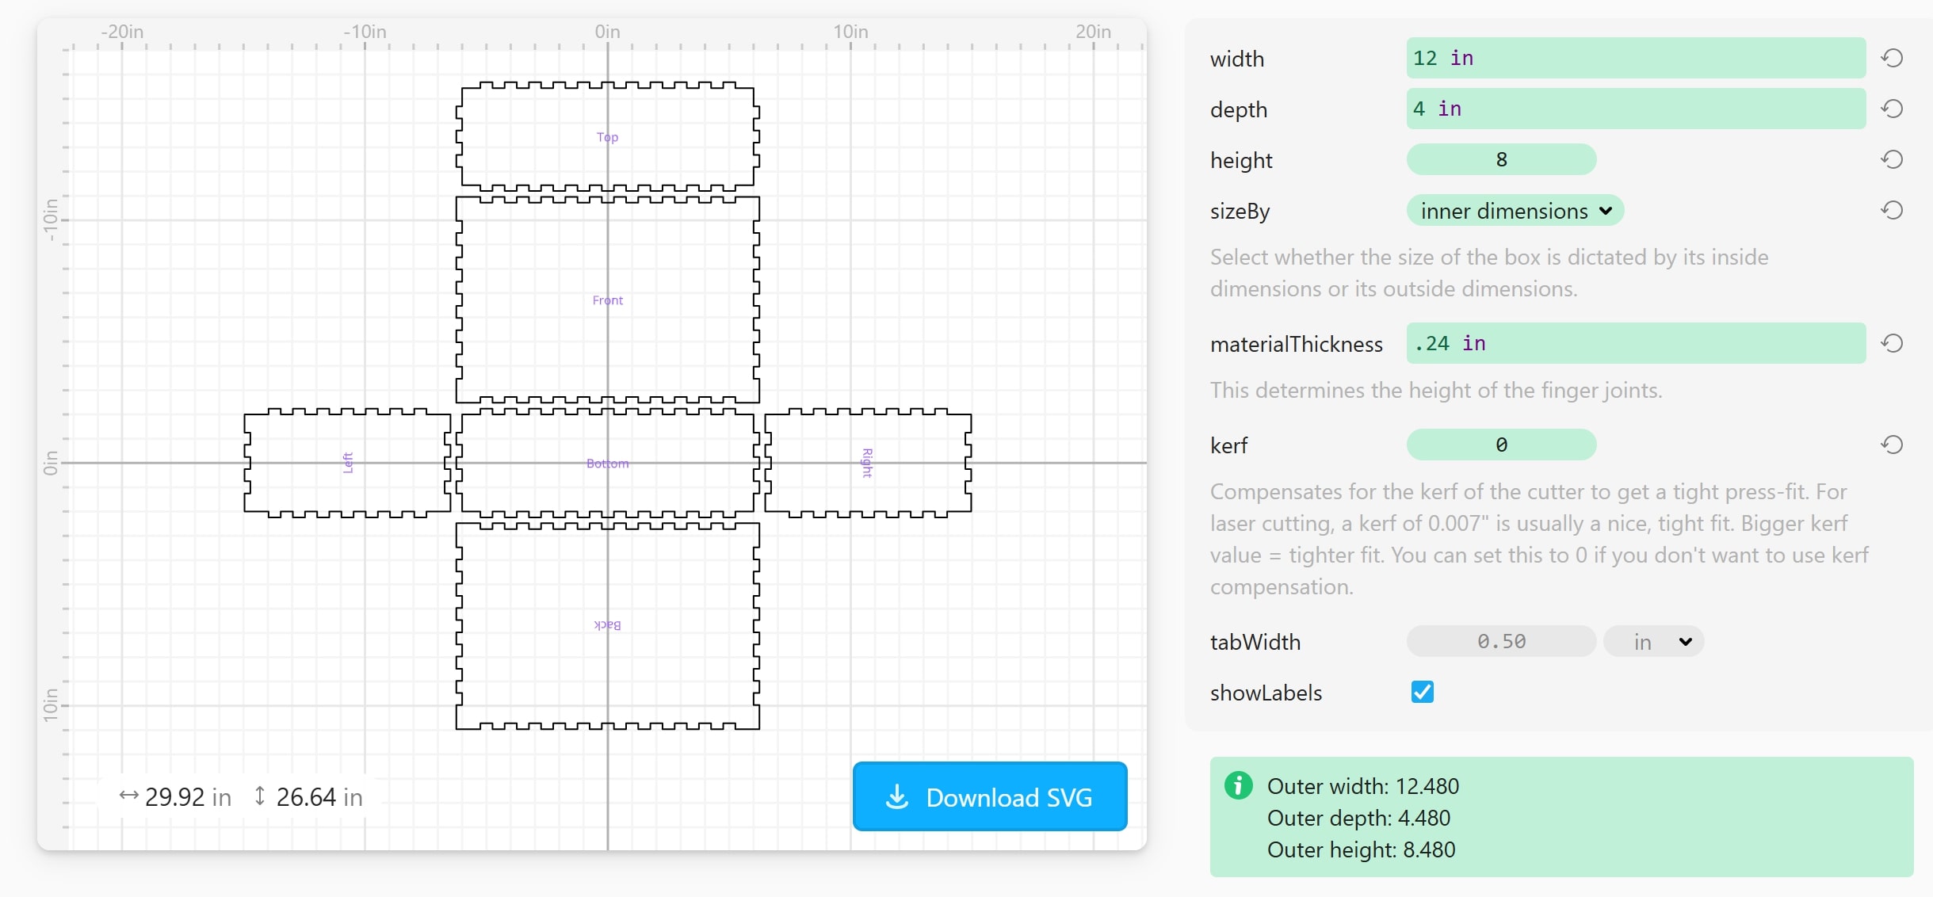The image size is (1933, 897).
Task: Reset the depth parameter
Action: pyautogui.click(x=1892, y=109)
